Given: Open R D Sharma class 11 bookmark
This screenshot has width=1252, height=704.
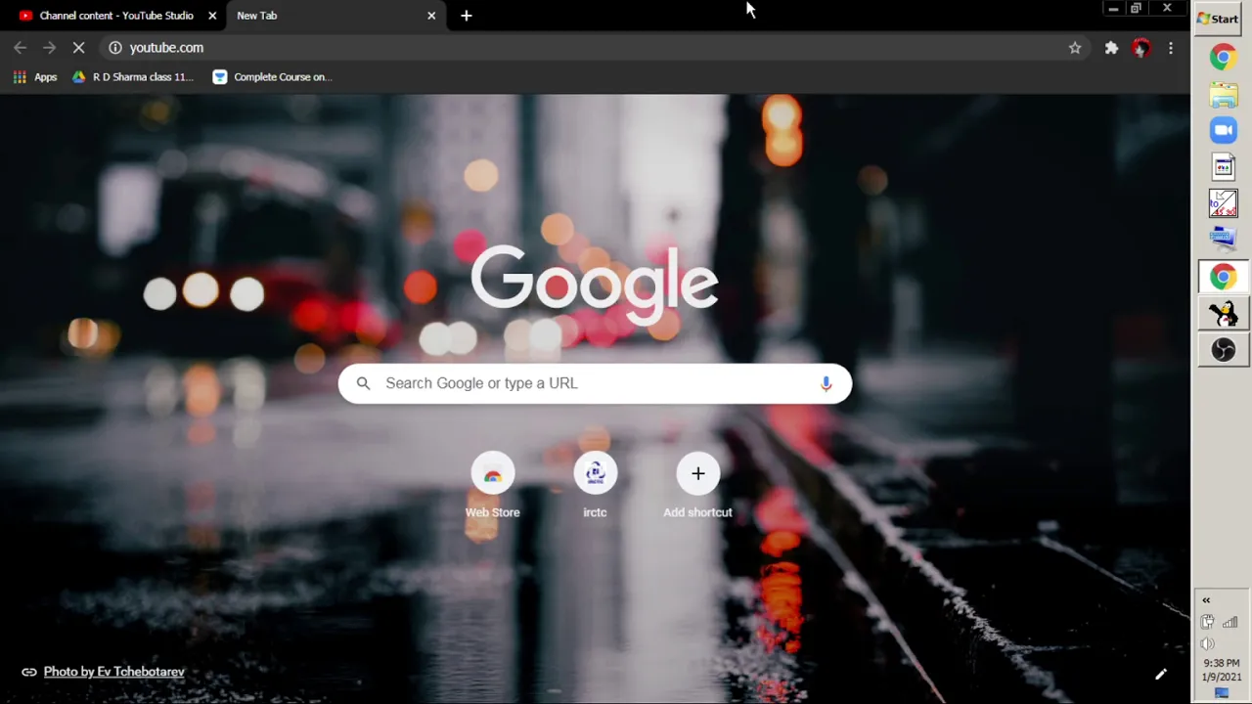Looking at the screenshot, I should pos(133,77).
